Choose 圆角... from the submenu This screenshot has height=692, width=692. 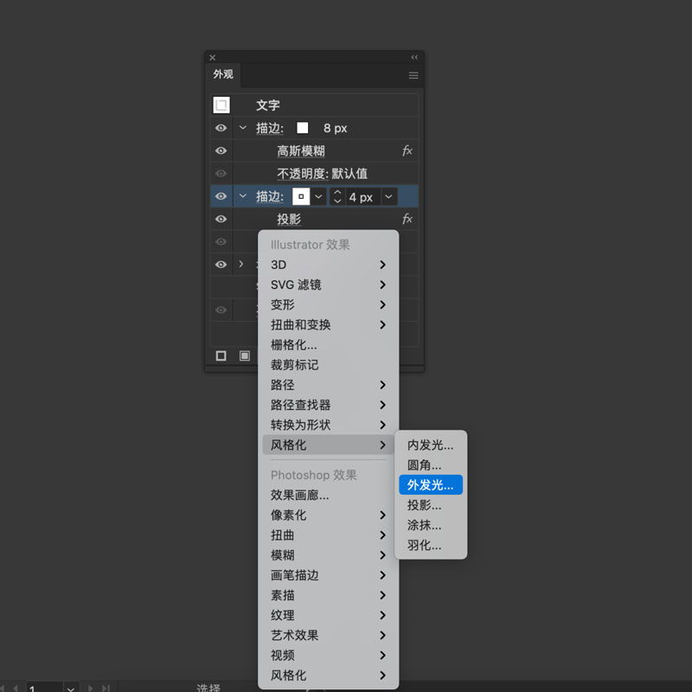431,465
